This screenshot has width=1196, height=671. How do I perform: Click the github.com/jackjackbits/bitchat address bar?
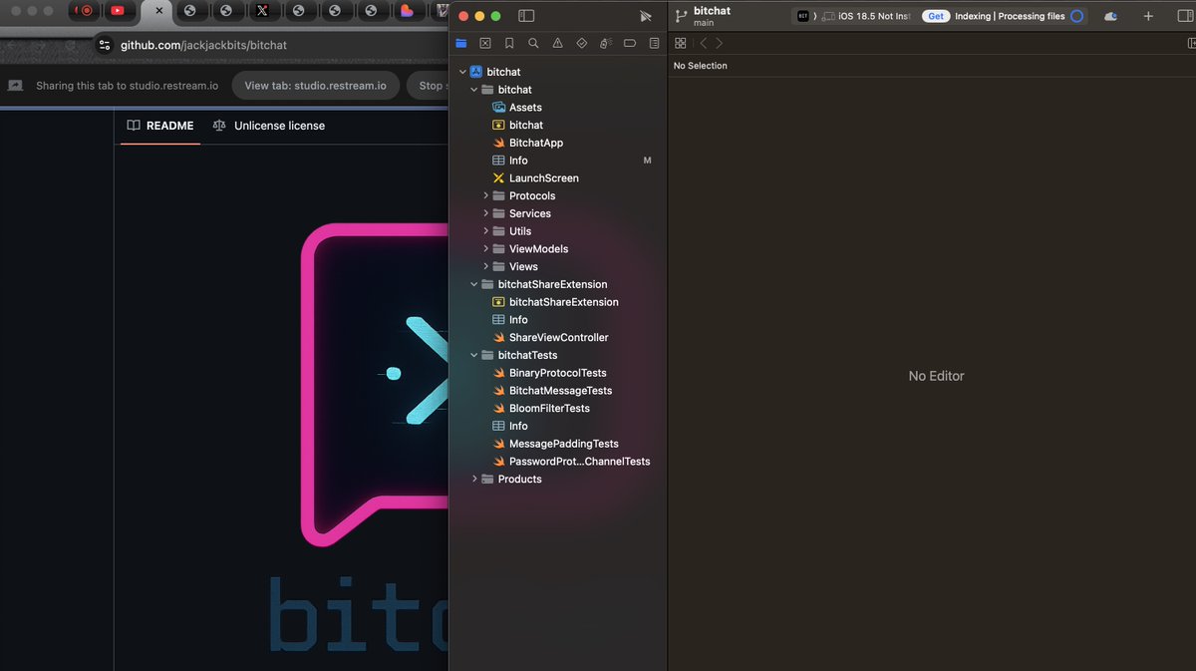click(x=204, y=45)
